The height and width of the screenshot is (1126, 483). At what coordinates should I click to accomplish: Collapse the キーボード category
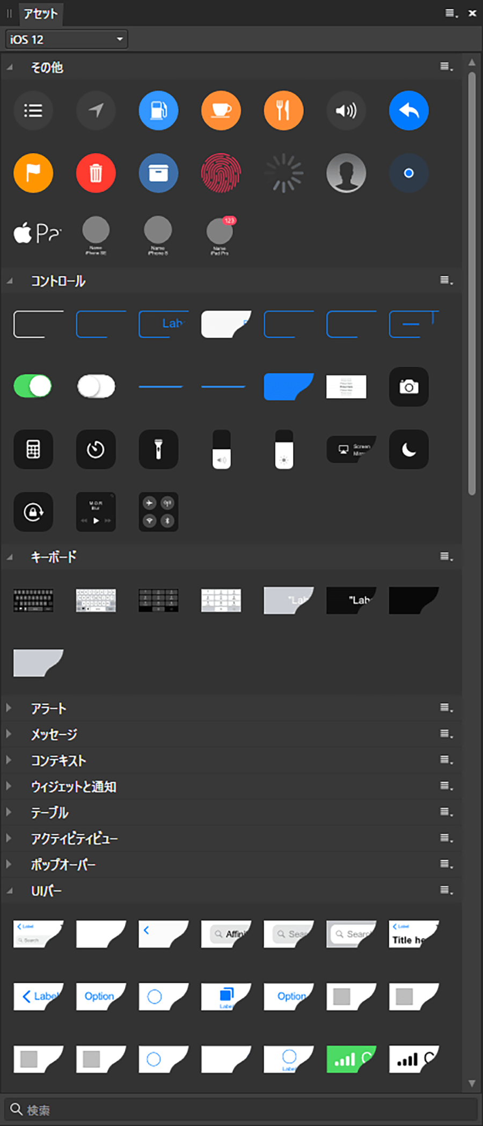click(x=9, y=557)
